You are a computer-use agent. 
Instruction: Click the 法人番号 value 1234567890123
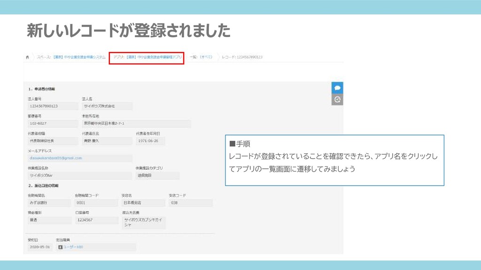pos(53,106)
